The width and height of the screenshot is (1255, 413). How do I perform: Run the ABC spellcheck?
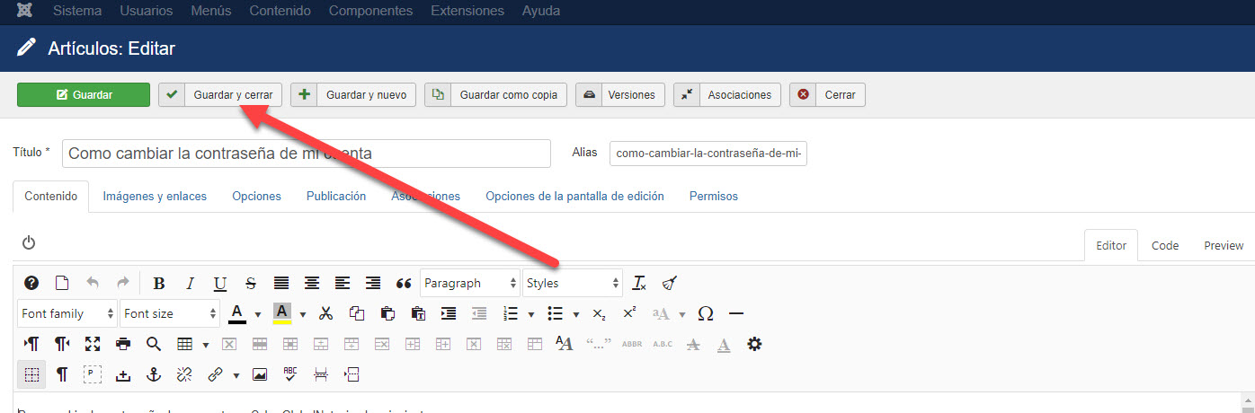tap(290, 374)
